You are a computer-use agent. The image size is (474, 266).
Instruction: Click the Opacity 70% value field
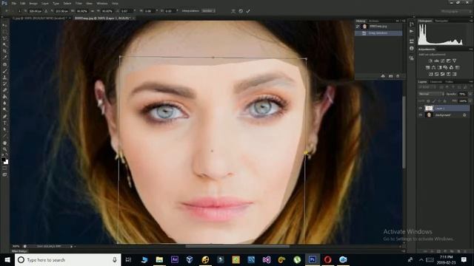pos(462,94)
